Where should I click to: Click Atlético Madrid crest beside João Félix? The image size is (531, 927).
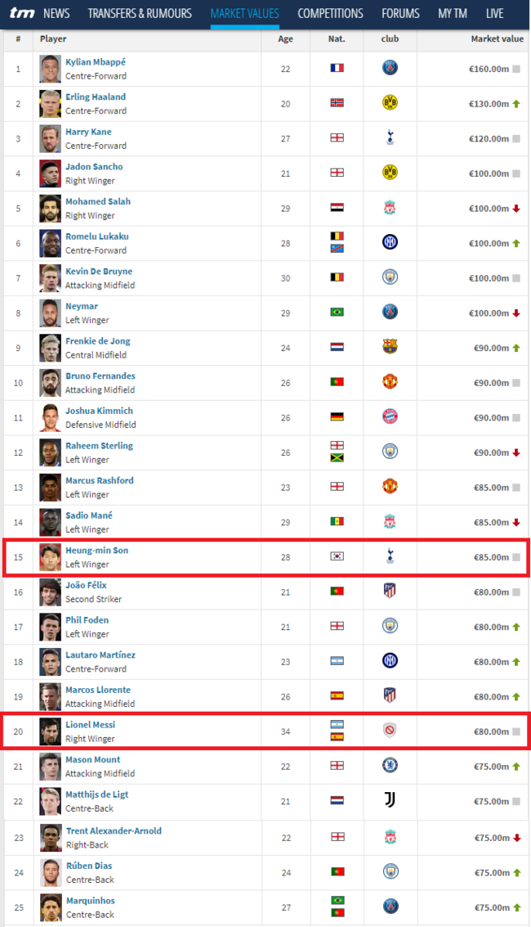[x=390, y=592]
